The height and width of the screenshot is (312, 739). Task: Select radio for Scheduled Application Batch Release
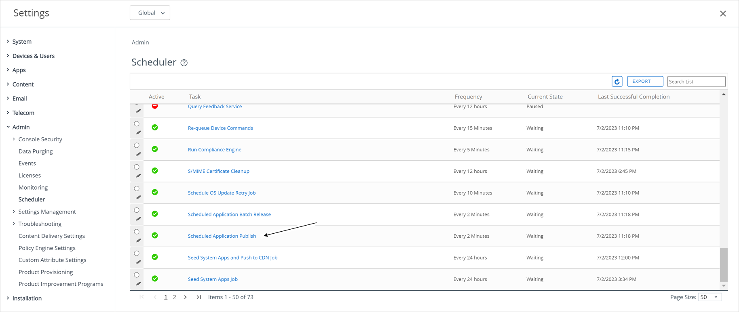pyautogui.click(x=137, y=210)
